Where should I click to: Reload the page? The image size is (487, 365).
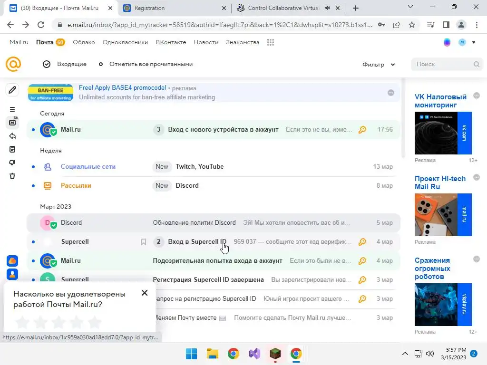point(41,25)
